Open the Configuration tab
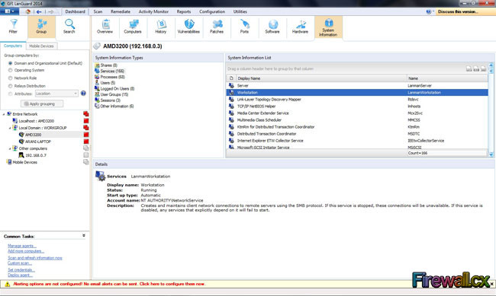The image size is (496, 296). click(x=212, y=11)
